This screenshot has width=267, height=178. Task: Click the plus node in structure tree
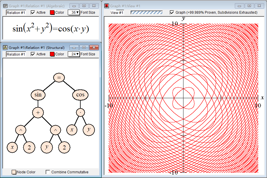click(x=38, y=112)
